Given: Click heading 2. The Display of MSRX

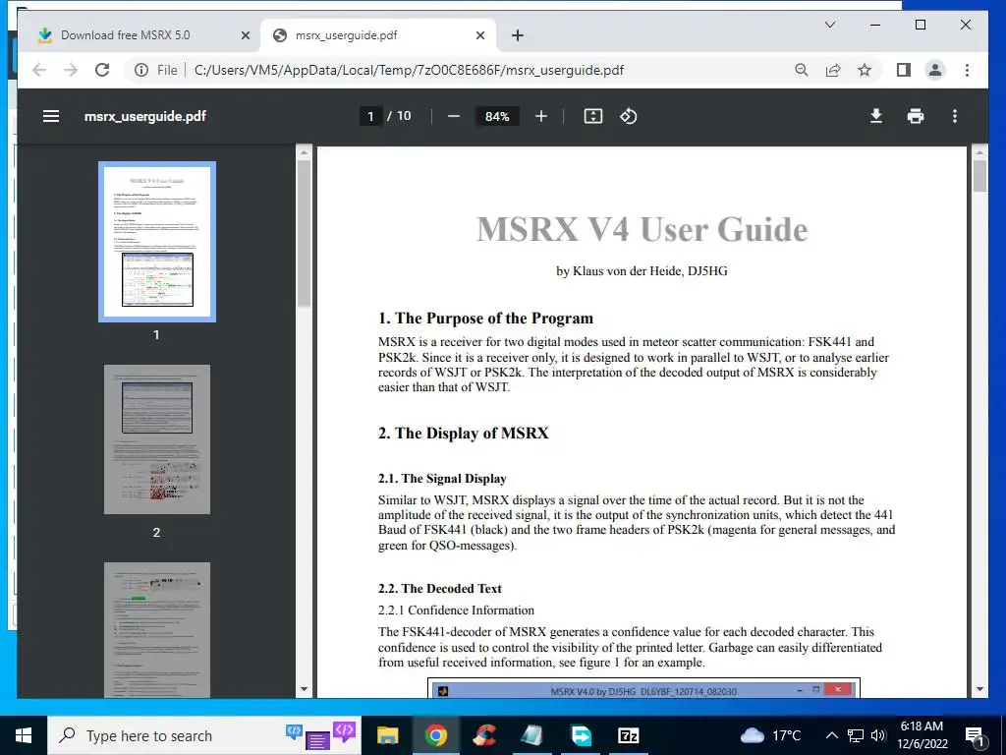Looking at the screenshot, I should [x=464, y=434].
